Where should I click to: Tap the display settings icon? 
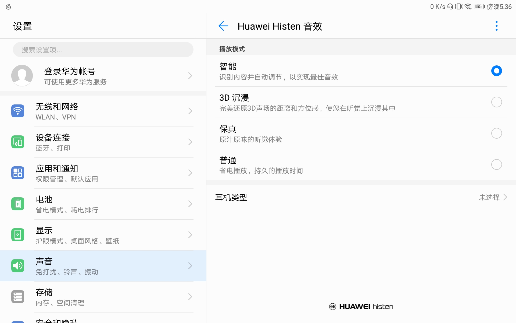coord(18,235)
